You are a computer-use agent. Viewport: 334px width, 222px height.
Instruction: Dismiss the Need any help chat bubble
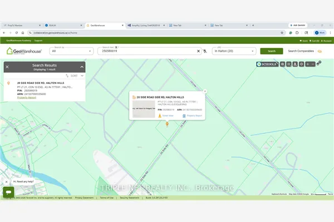click(x=6, y=182)
